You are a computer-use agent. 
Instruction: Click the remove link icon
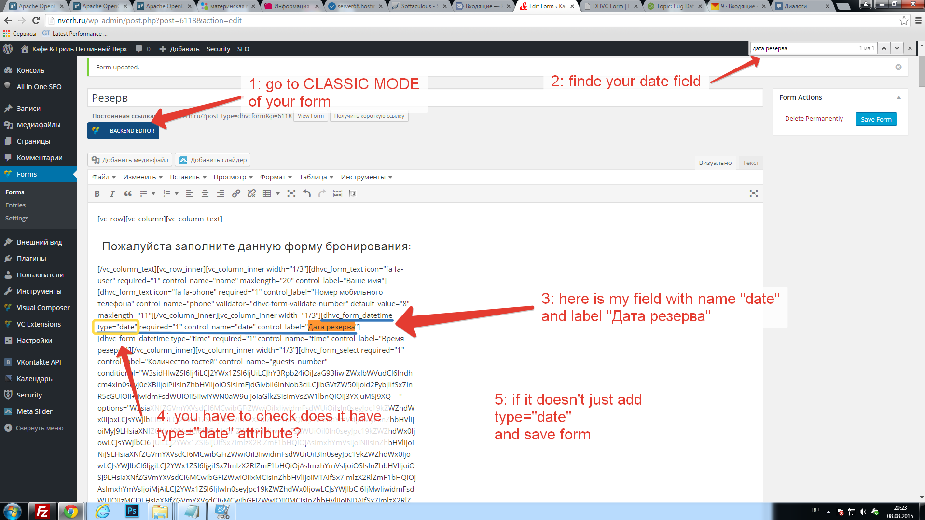(x=251, y=193)
